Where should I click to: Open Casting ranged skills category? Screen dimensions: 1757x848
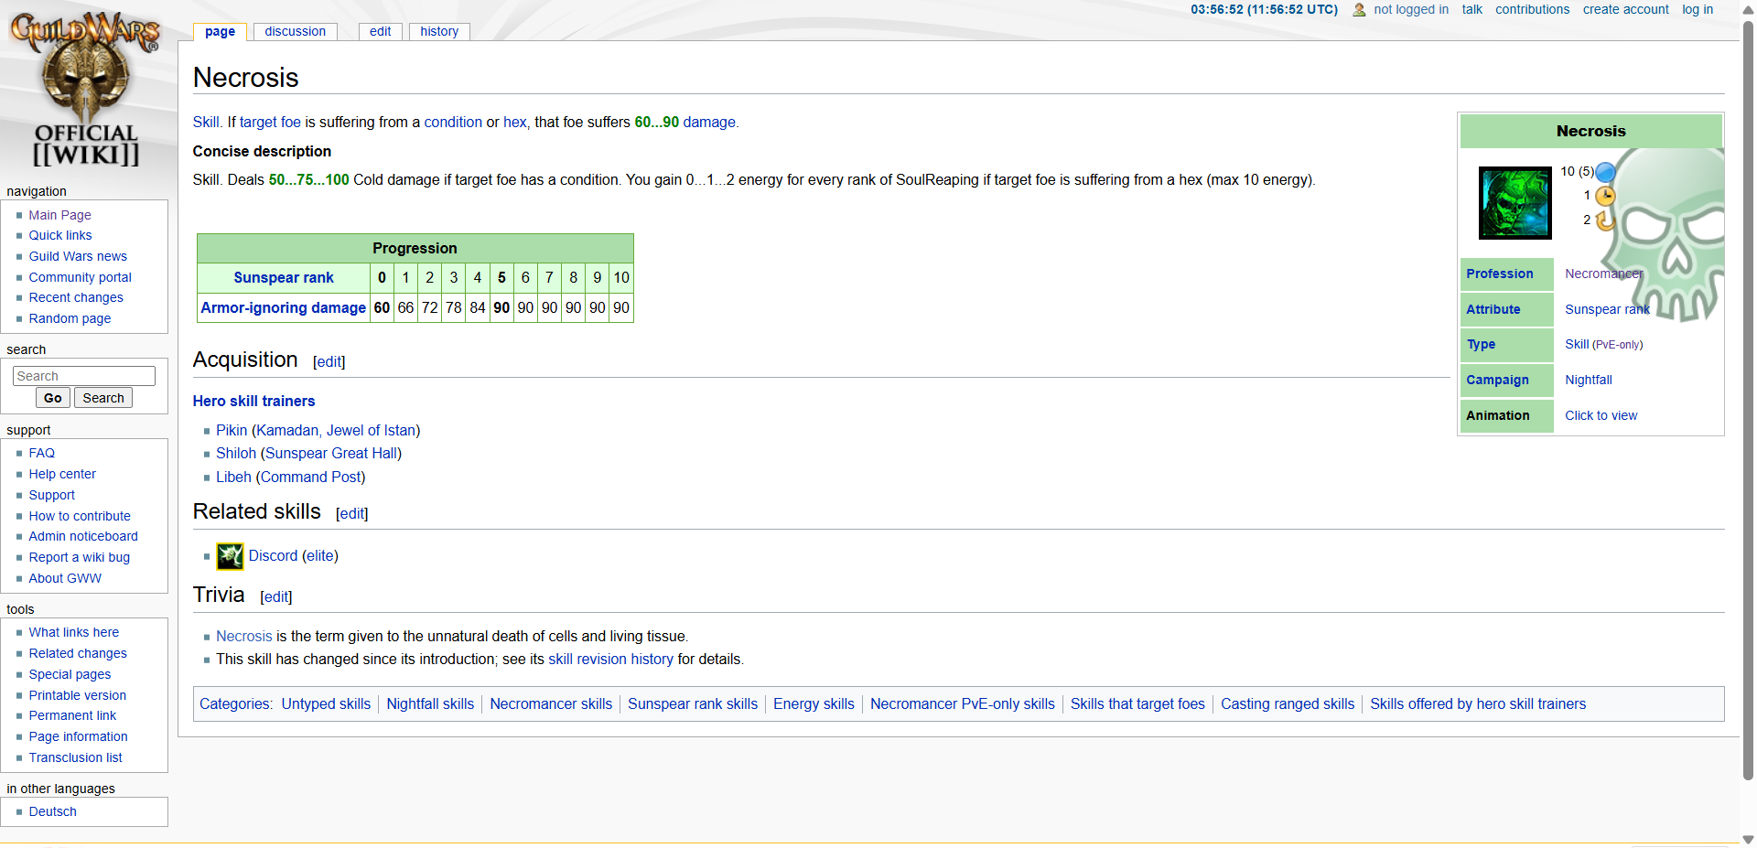point(1288,703)
